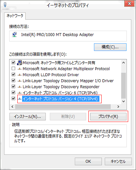
Task: Uncheck Microsoft ネットワーク用ファイルとプリンター共有
Action: click(x=13, y=62)
